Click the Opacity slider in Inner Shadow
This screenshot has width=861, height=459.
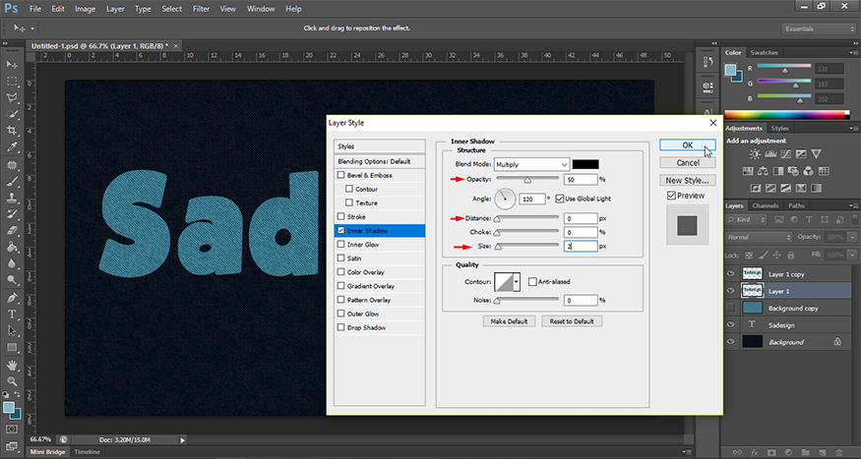click(527, 179)
